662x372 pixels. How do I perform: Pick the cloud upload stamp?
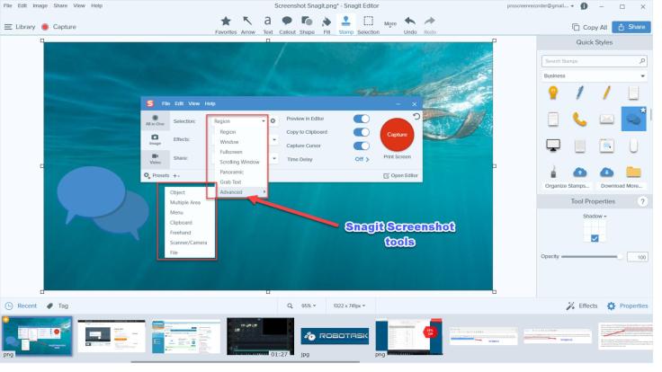click(579, 172)
